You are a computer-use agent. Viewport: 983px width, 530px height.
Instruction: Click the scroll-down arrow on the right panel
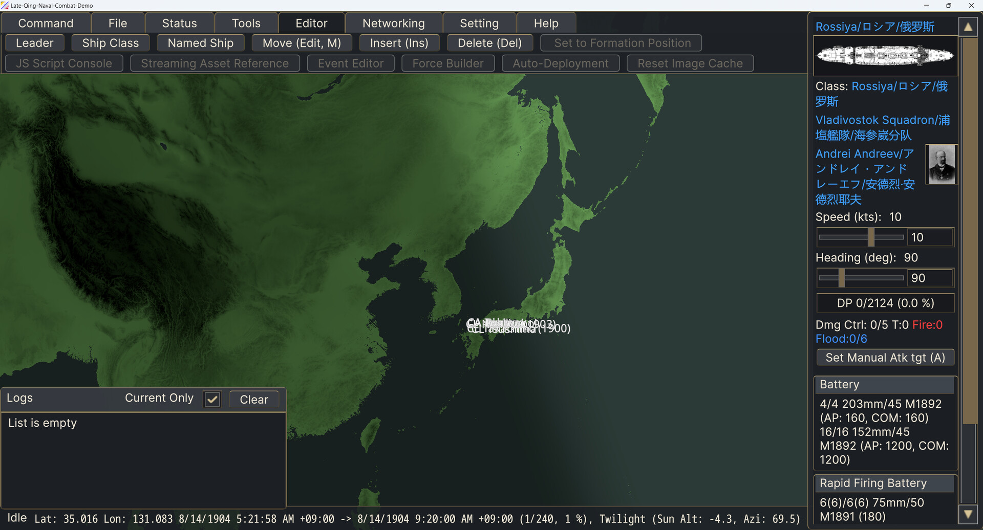969,514
